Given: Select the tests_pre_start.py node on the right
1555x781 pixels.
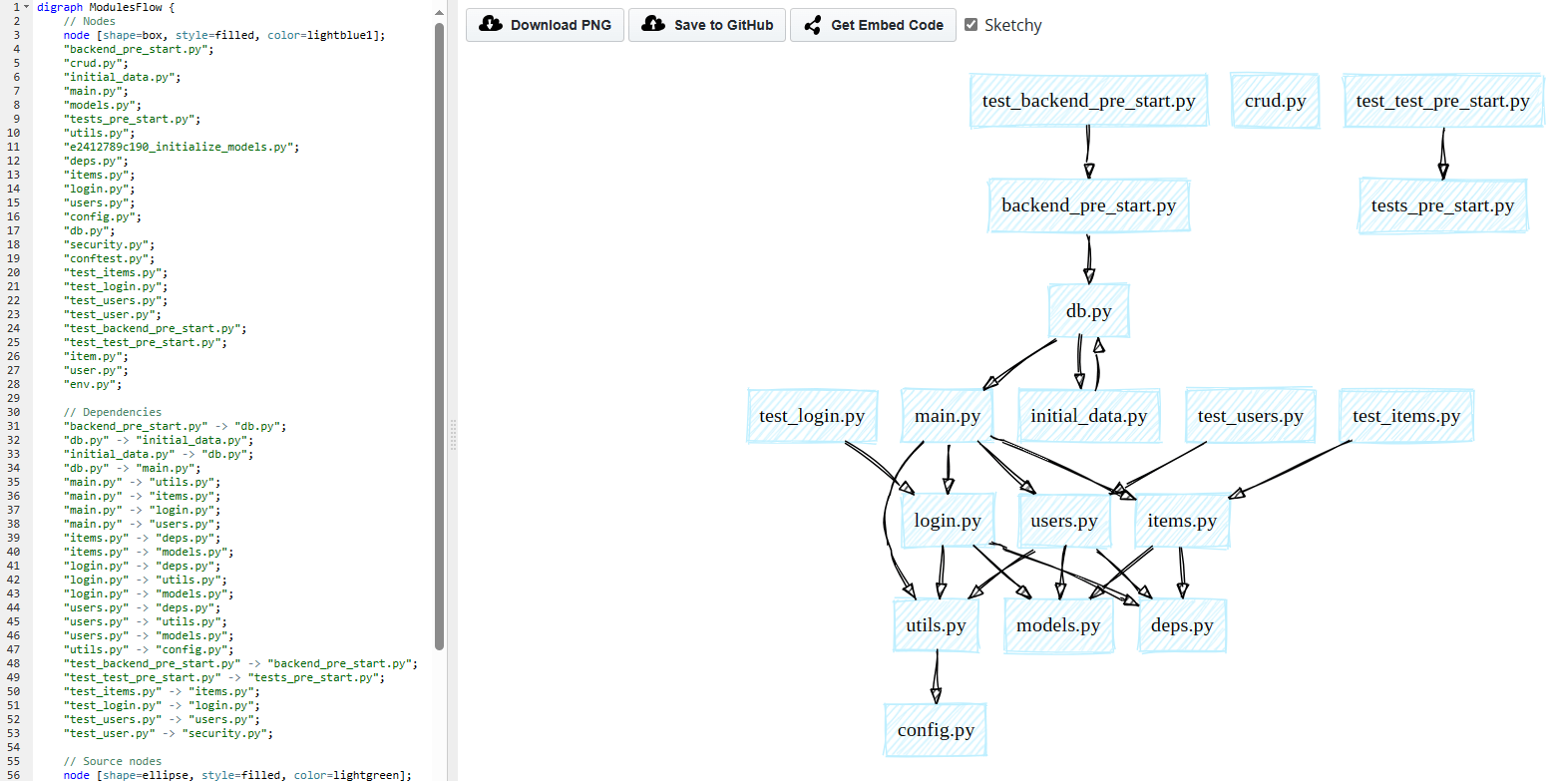Looking at the screenshot, I should tap(1442, 205).
